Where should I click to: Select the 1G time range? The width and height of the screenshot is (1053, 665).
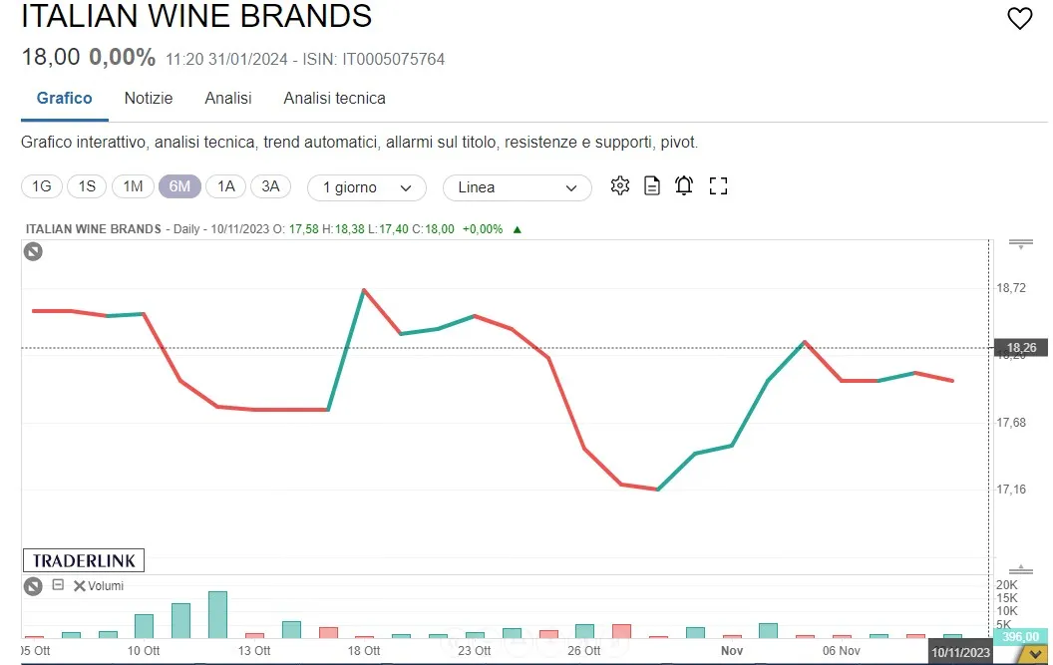pyautogui.click(x=41, y=186)
